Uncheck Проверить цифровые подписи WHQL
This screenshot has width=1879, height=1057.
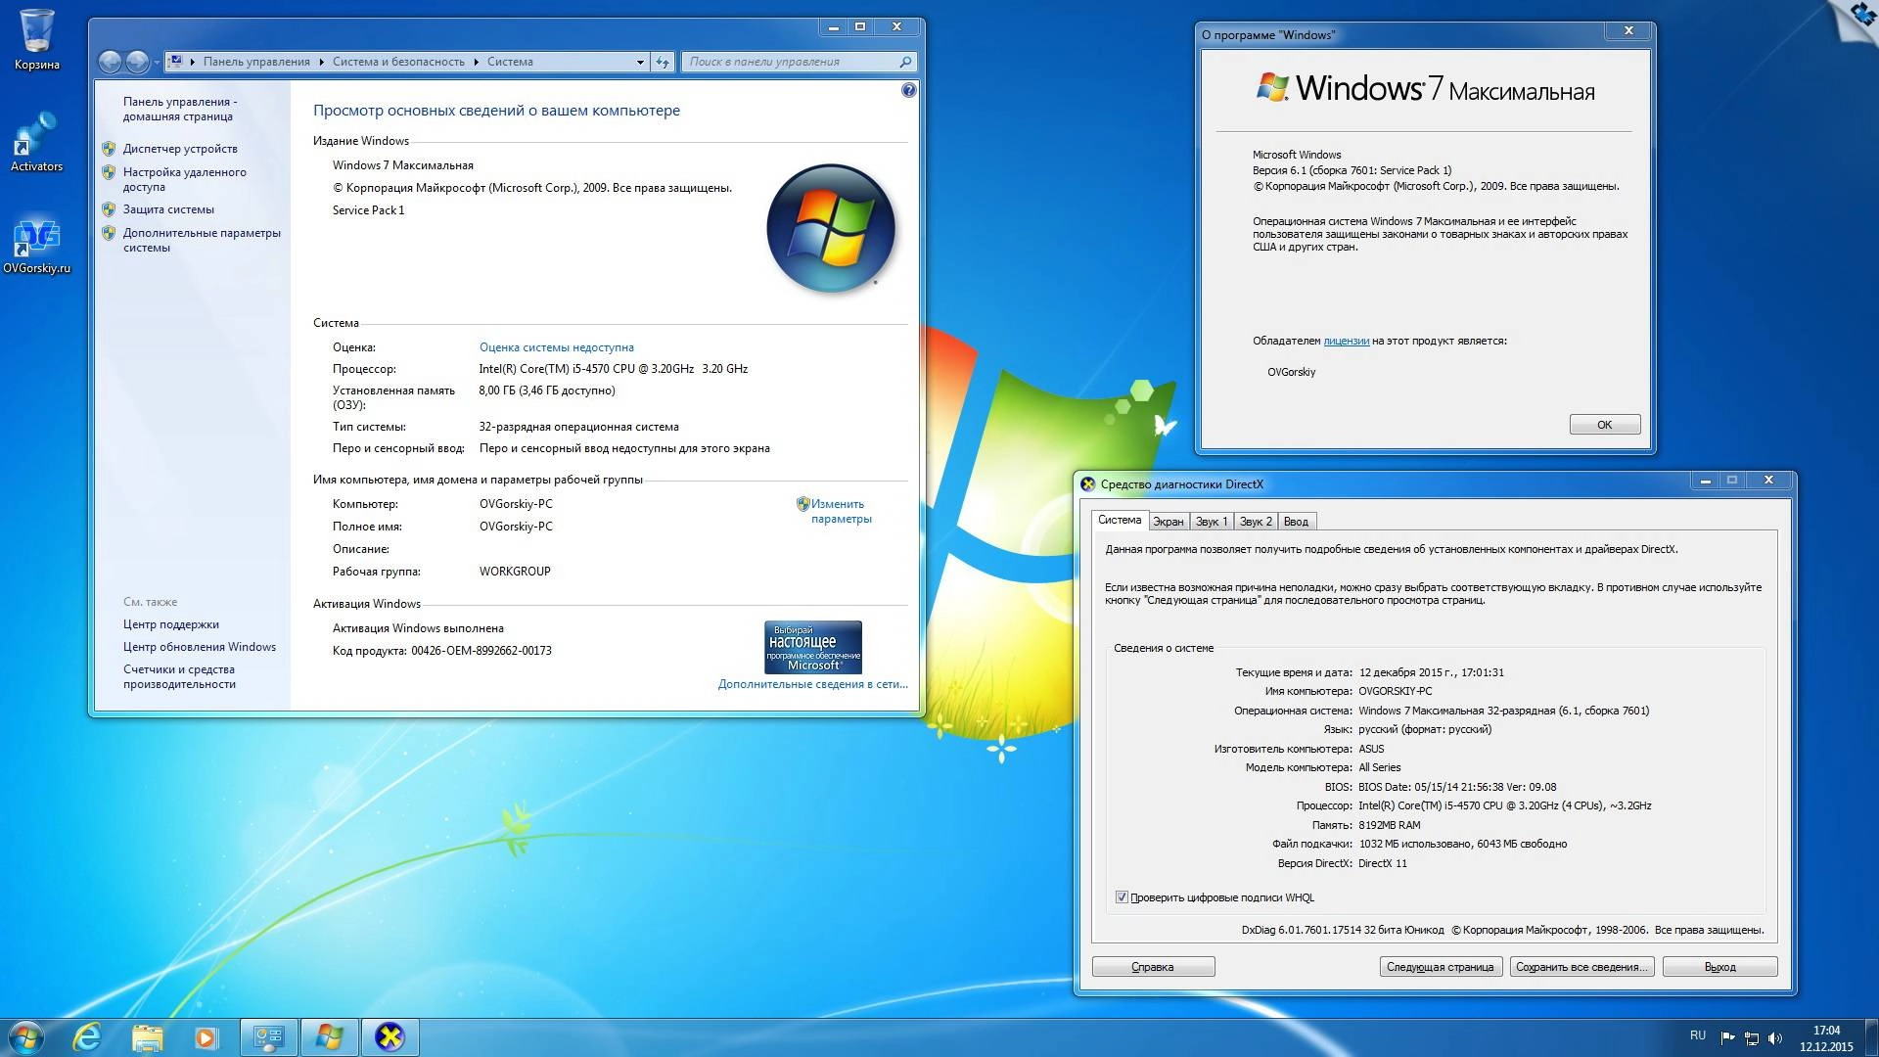pos(1120,896)
